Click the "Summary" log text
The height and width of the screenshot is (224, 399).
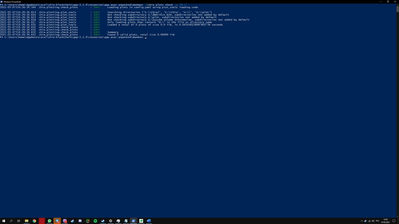click(113, 32)
